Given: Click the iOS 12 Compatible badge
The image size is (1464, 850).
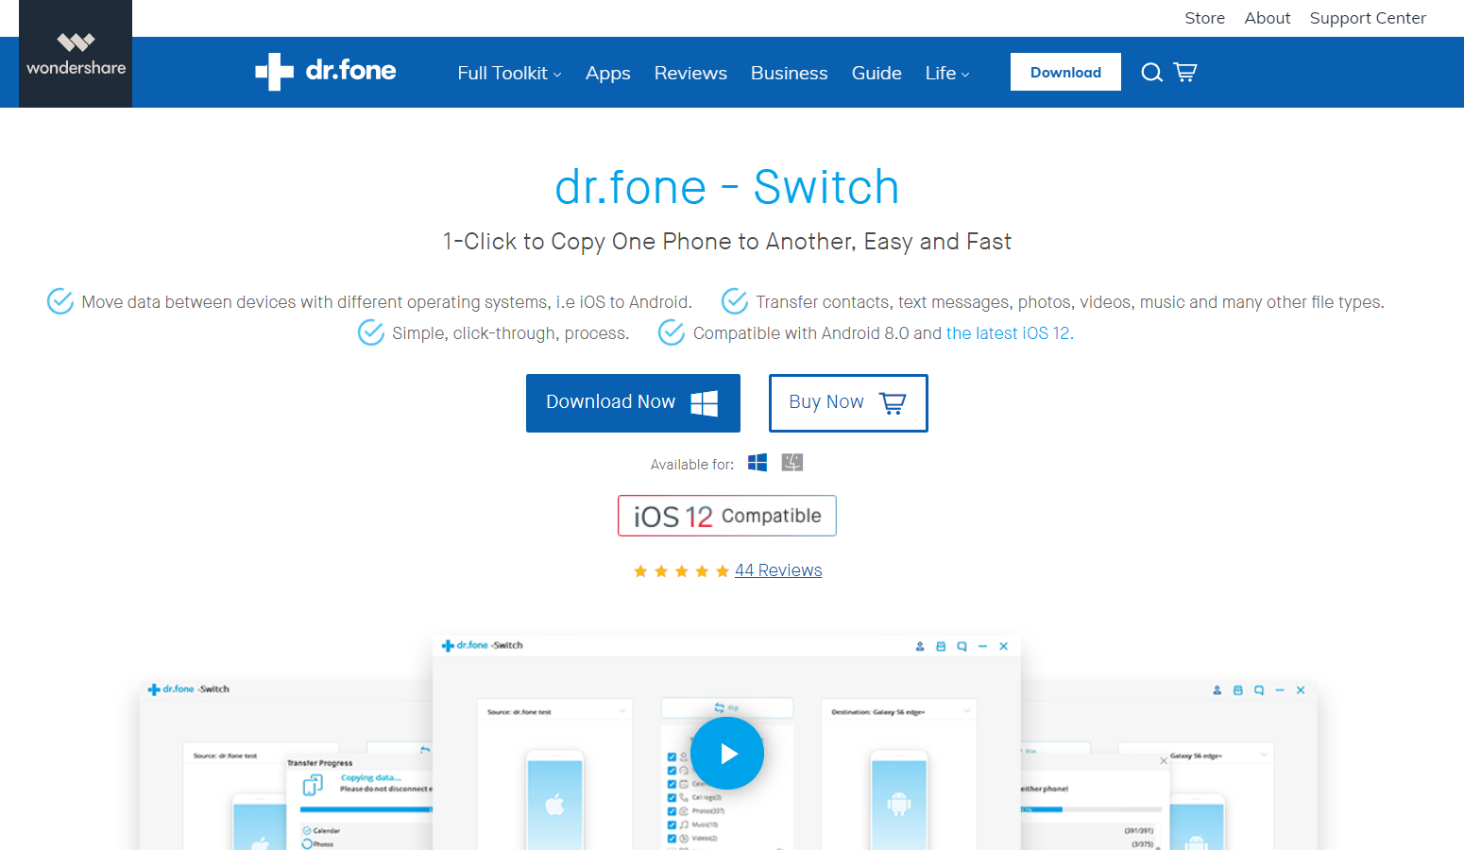Looking at the screenshot, I should coord(727,516).
